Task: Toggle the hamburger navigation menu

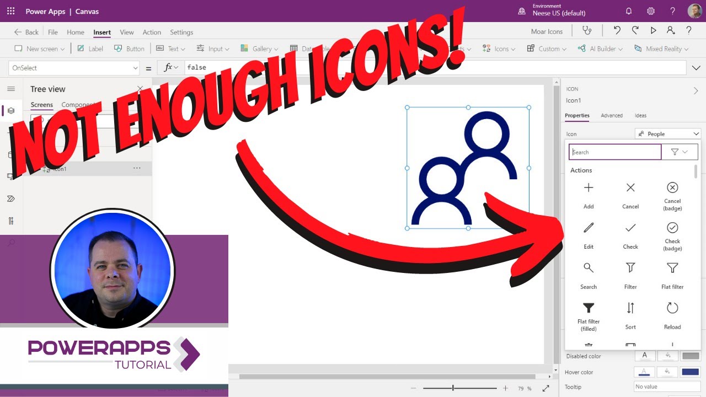Action: coord(11,89)
